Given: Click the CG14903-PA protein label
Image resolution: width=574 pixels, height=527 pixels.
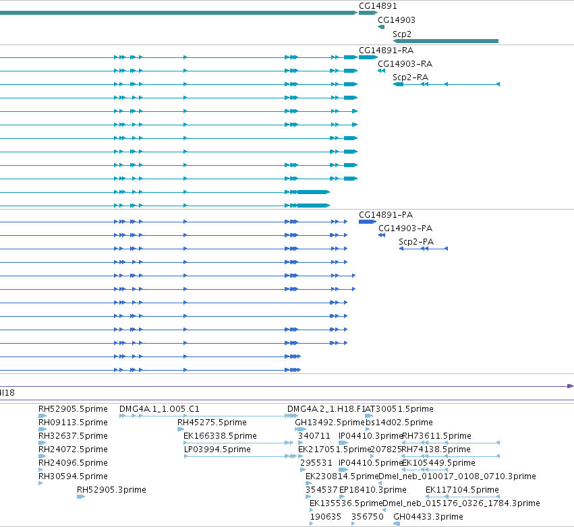Looking at the screenshot, I should click(x=405, y=228).
